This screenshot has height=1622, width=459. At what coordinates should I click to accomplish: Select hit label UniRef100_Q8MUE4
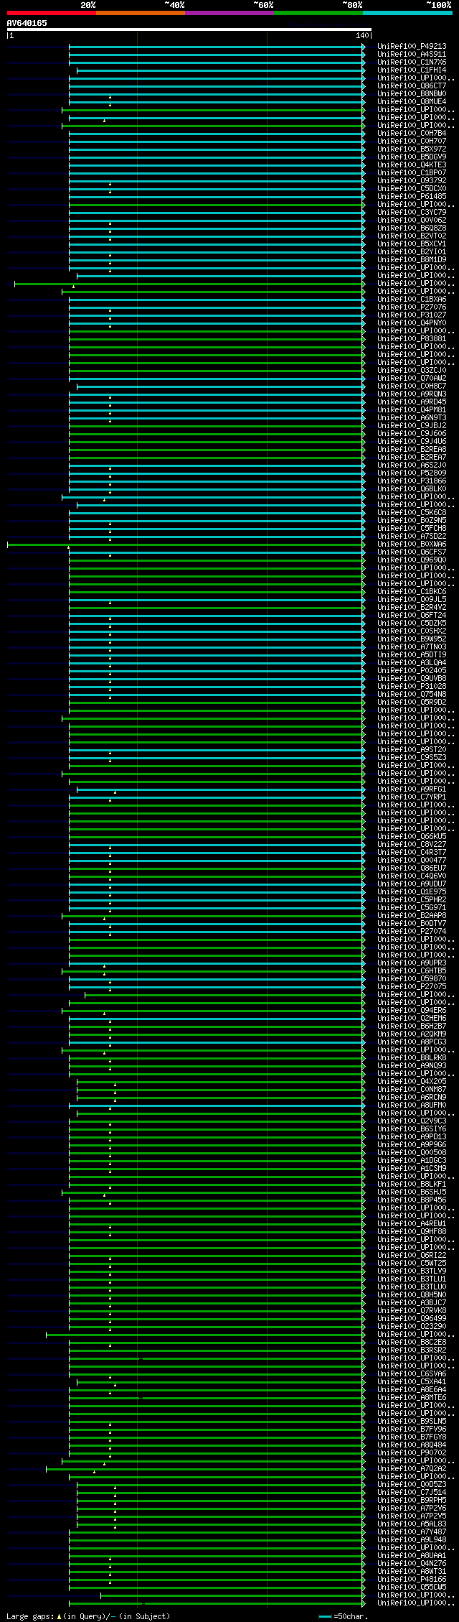click(x=412, y=102)
